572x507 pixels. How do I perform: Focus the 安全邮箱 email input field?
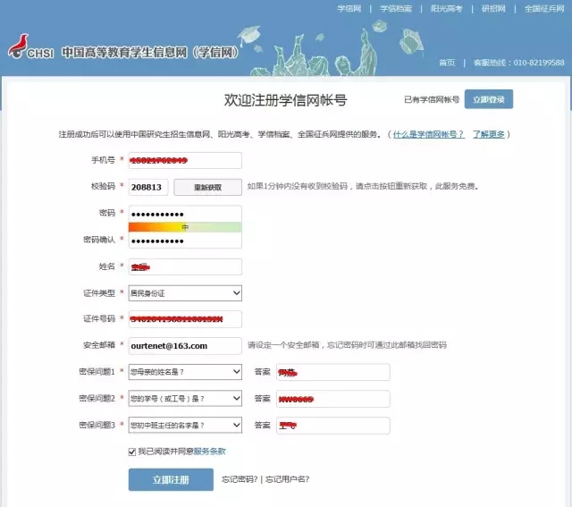pyautogui.click(x=185, y=345)
